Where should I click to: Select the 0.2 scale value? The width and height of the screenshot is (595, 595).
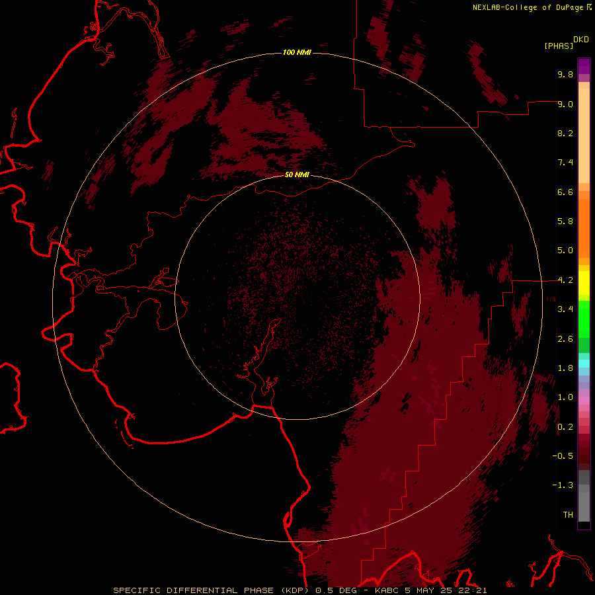point(565,427)
